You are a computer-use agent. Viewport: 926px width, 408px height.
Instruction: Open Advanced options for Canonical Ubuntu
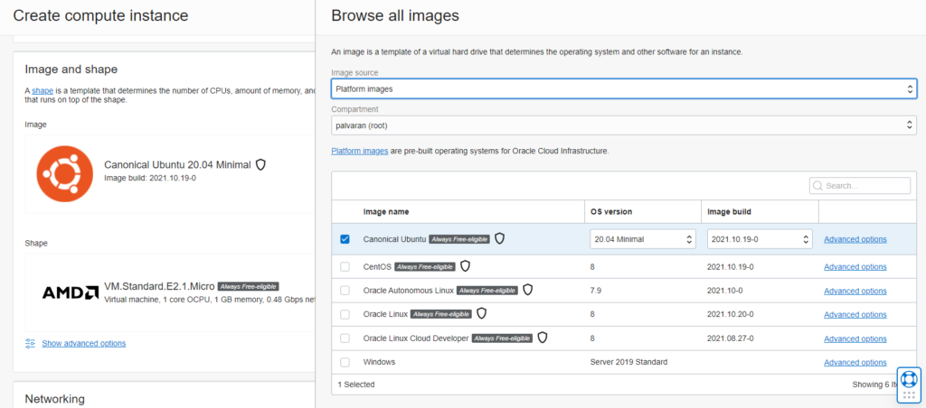(855, 239)
